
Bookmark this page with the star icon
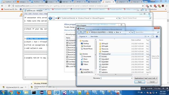[x=143, y=6]
